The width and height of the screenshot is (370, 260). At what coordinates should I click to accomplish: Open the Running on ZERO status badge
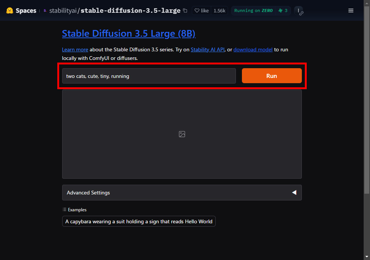253,10
